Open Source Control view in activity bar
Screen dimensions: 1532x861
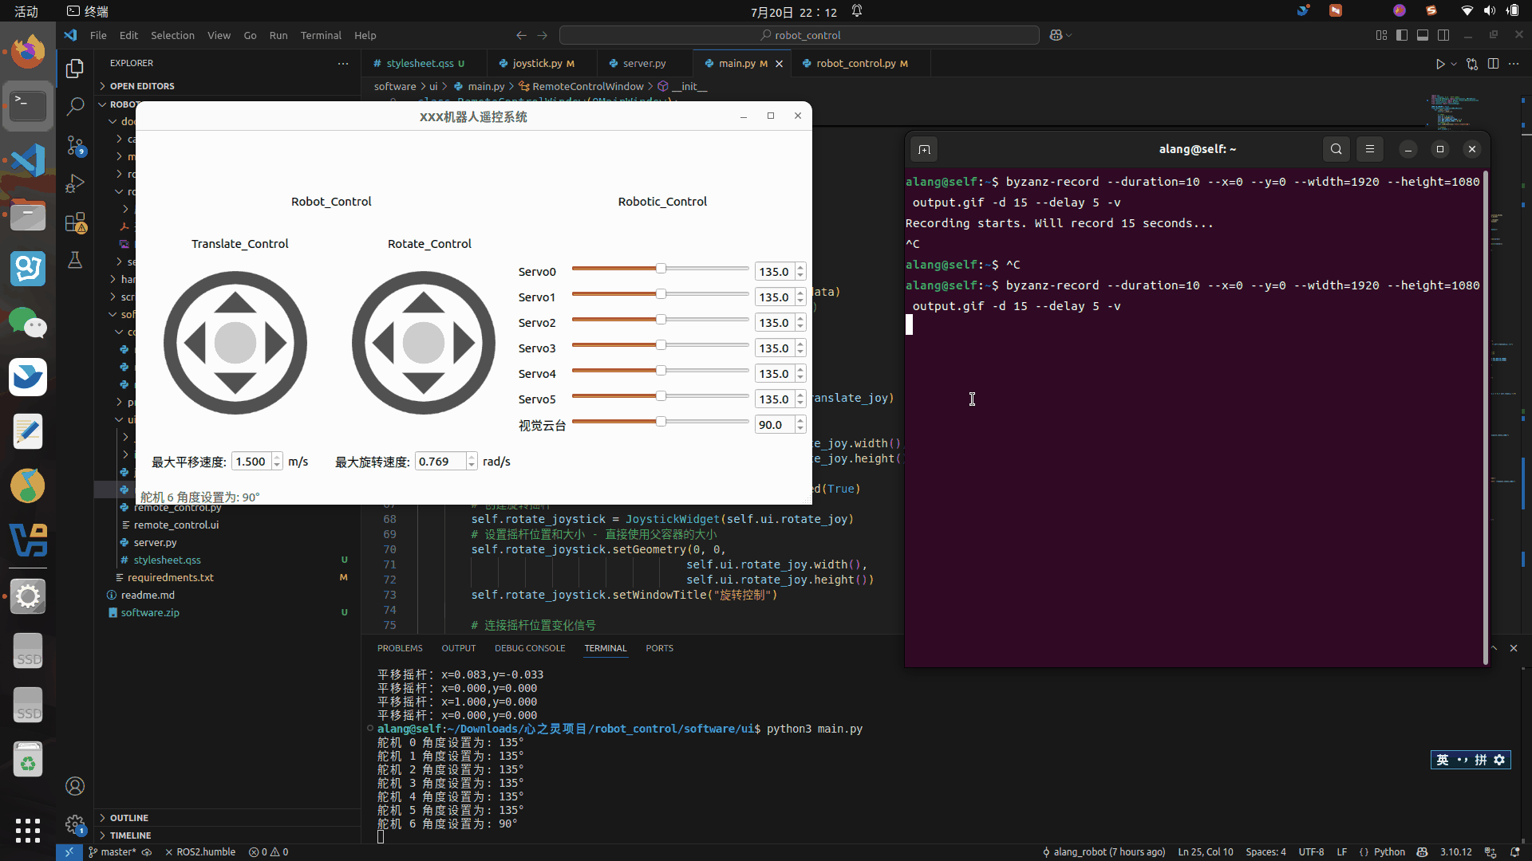pyautogui.click(x=75, y=146)
